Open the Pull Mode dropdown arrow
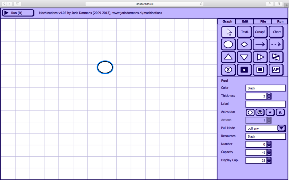The width and height of the screenshot is (289, 180). tap(281, 128)
